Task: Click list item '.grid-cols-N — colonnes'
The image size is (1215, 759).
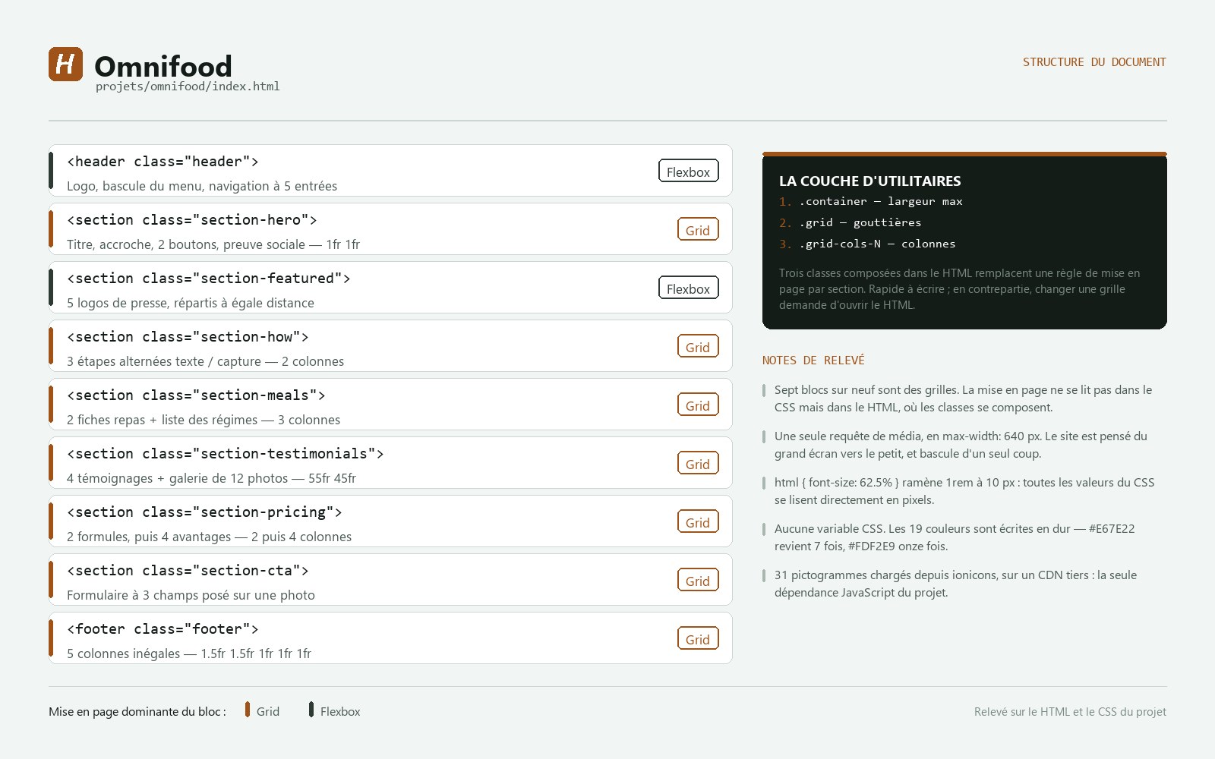Action: click(867, 244)
